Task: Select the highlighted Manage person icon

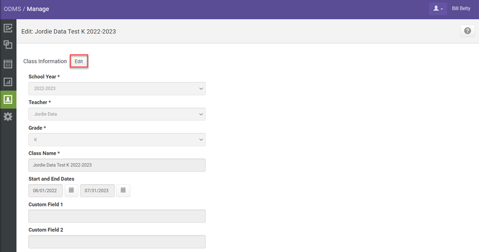Action: [8, 100]
